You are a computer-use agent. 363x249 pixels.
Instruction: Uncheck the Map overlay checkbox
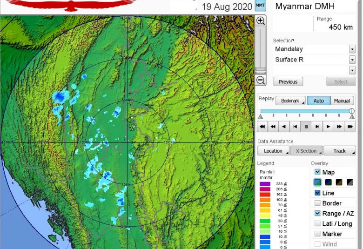(317, 172)
